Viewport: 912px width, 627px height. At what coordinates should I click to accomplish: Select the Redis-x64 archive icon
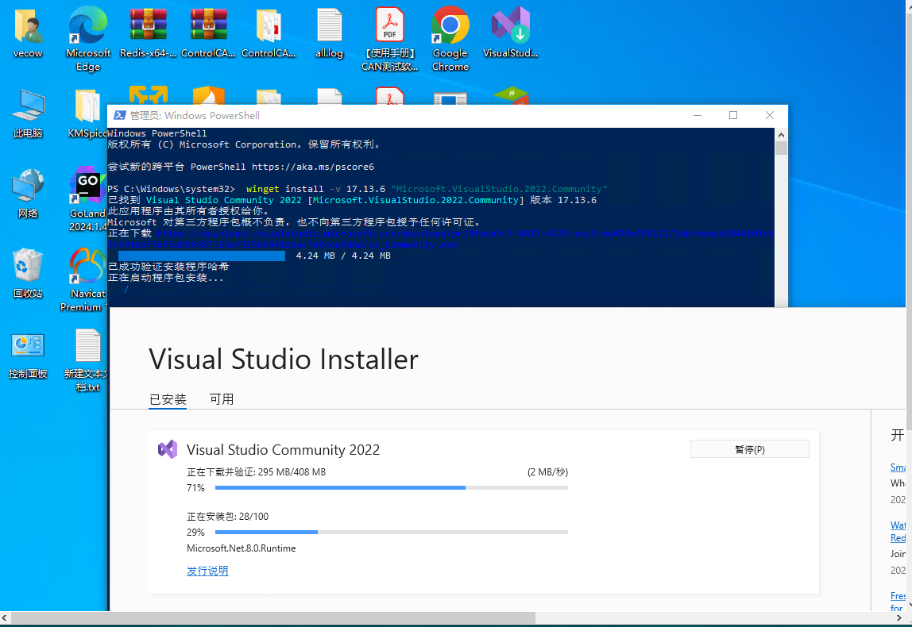point(148,33)
